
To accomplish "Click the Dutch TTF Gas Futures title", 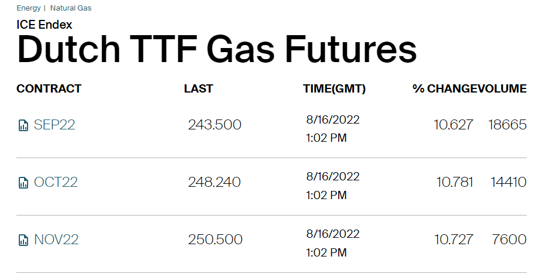I will [x=217, y=50].
